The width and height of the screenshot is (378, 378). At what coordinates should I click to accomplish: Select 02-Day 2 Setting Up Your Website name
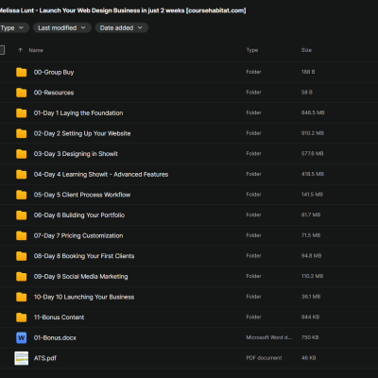click(82, 133)
